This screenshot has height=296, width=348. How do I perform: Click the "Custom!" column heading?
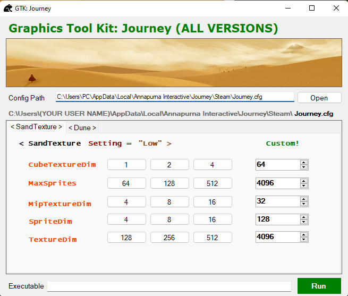click(x=282, y=143)
